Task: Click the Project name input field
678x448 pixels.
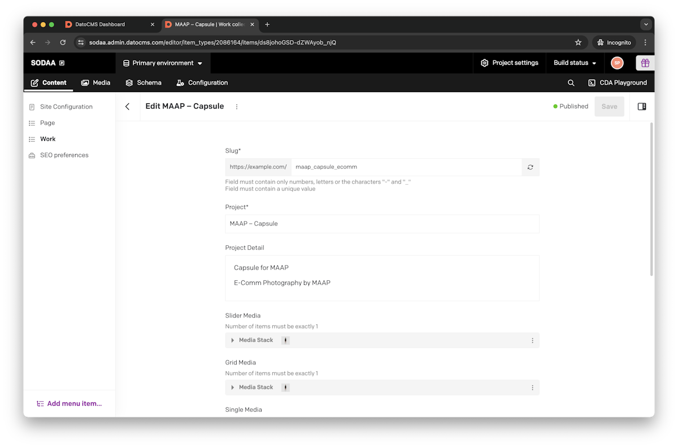Action: click(x=382, y=224)
